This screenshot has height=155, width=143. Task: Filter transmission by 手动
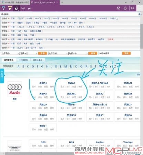coord(19,31)
